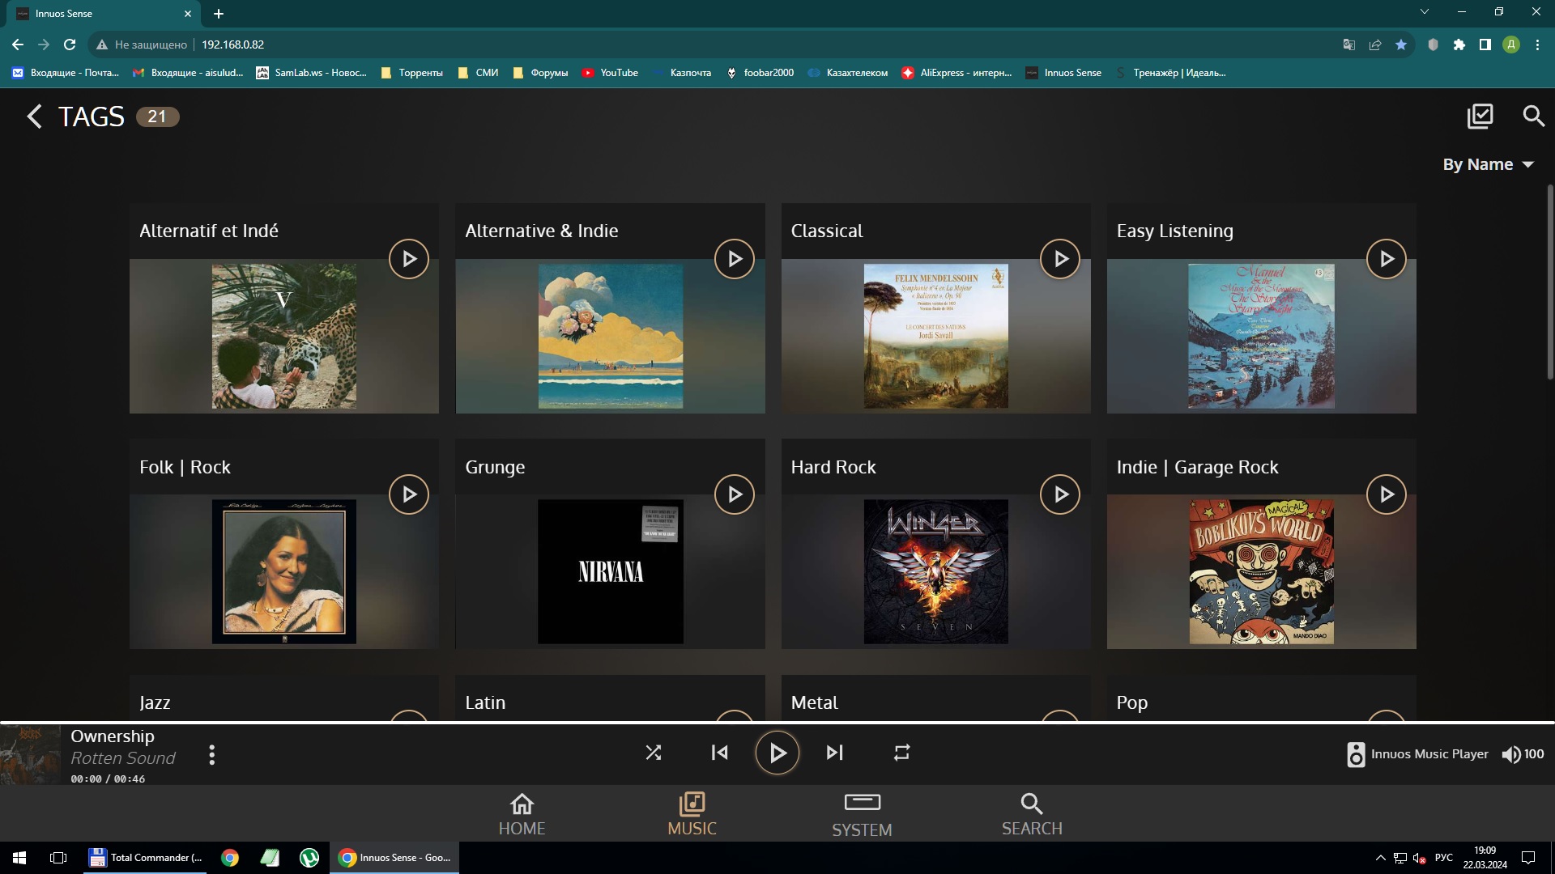This screenshot has height=874, width=1555.
Task: Toggle shuffle playback
Action: click(654, 753)
